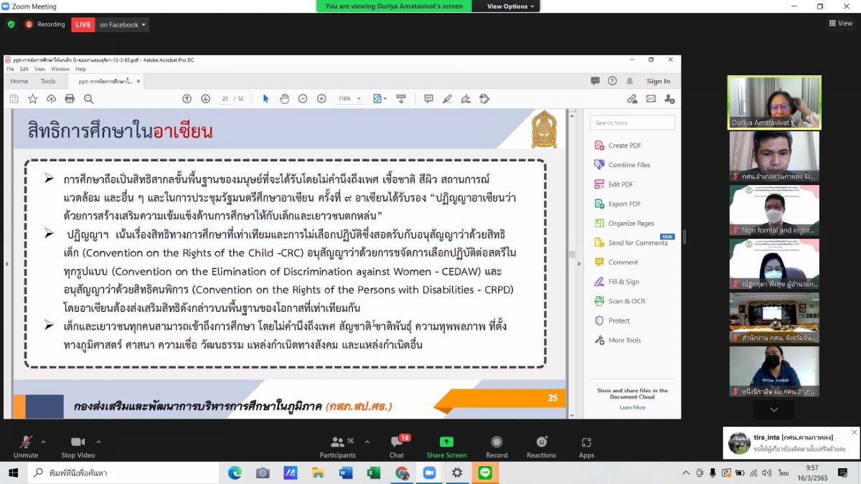861x484 pixels.
Task: Click the Zoom Out minus icon
Action: click(303, 99)
